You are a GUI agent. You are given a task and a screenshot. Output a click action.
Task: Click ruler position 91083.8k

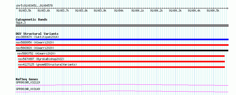click(x=81, y=11)
